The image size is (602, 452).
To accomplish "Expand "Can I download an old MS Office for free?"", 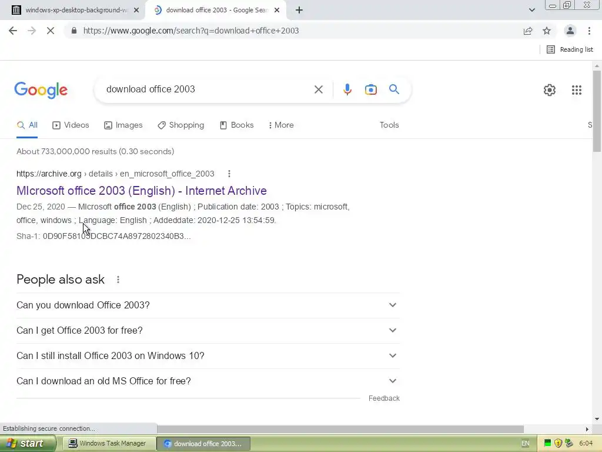I will (208, 381).
